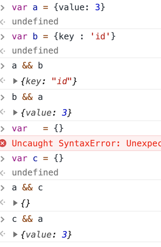Screen dimensions: 161x247
Task: Select the var a = {value: 3} line
Action: point(59,7)
